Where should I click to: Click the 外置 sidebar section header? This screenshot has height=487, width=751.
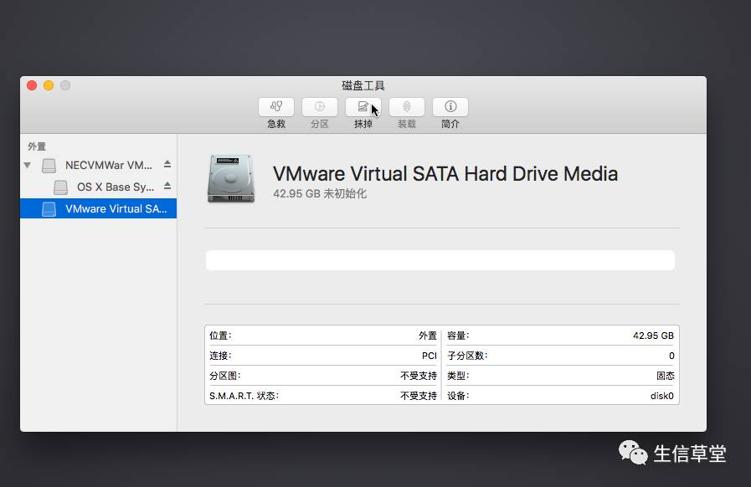[x=37, y=146]
